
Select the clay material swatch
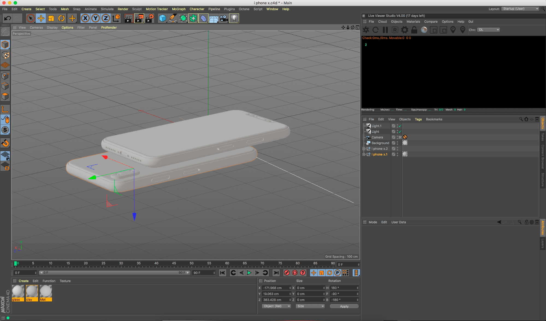click(x=32, y=292)
